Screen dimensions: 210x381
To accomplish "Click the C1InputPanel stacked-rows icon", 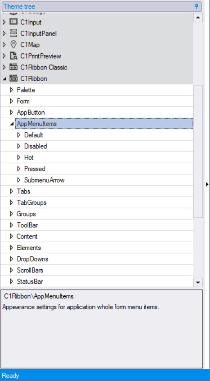I will click(x=14, y=33).
